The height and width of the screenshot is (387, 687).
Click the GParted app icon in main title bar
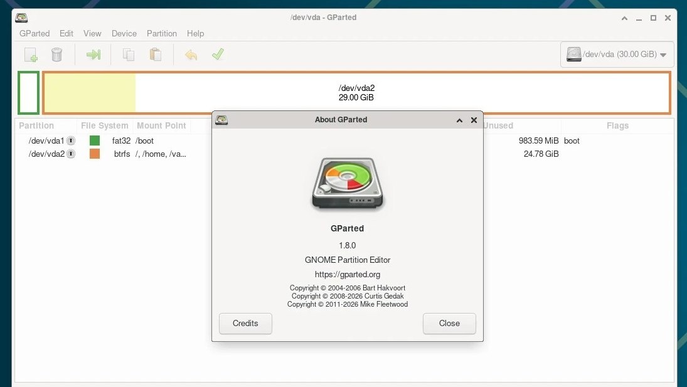coord(21,18)
